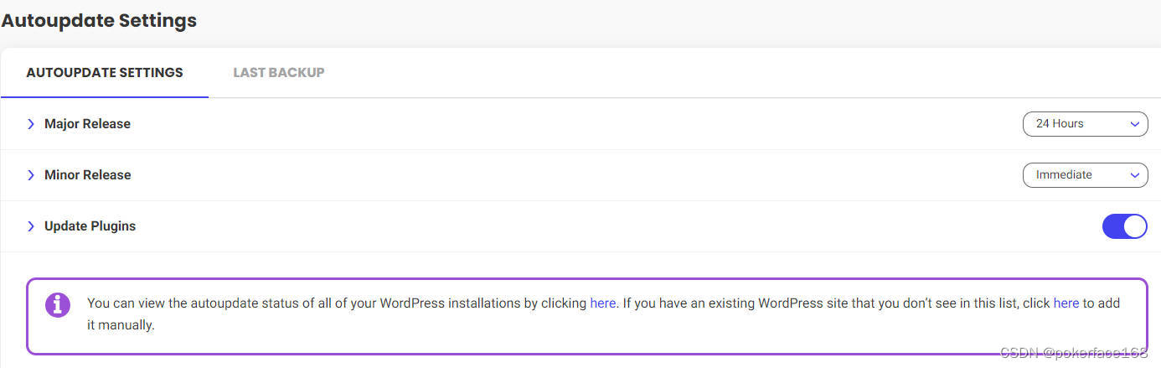The width and height of the screenshot is (1161, 368).
Task: Click the Minor Release row label
Action: tap(88, 175)
